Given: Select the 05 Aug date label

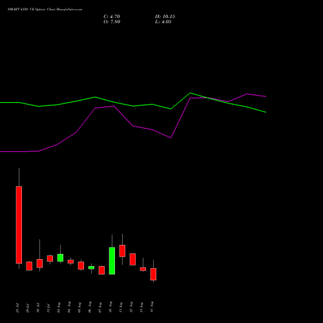Looking at the screenshot, I should [79, 307].
